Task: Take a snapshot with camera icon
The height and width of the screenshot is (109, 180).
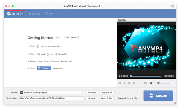Action: (145, 83)
